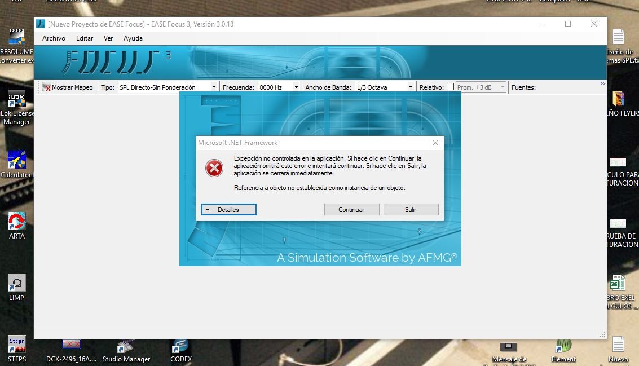Click Salir in the .NET Framework dialog
Viewport: 639px width, 366px height.
411,209
